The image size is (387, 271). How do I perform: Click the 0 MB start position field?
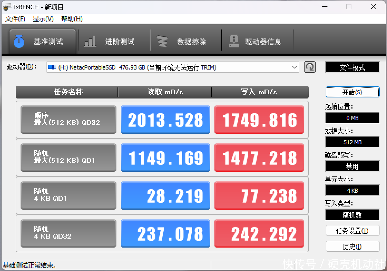[352, 118]
